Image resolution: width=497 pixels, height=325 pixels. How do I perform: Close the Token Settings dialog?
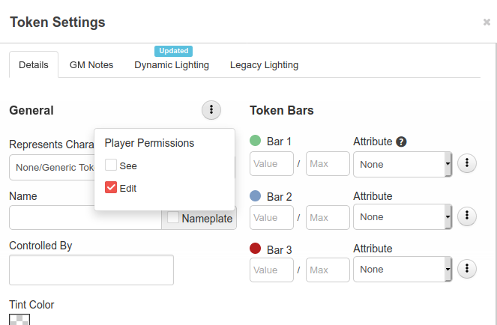487,22
